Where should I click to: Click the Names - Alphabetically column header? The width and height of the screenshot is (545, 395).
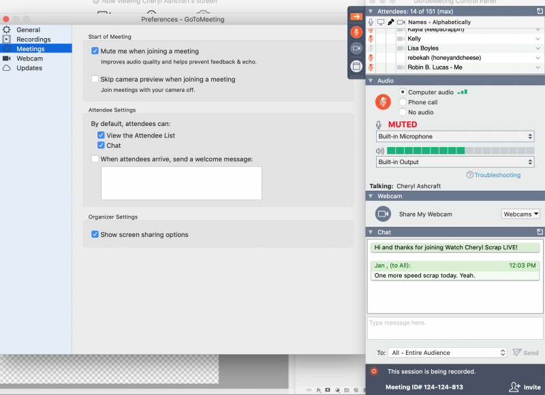coord(439,22)
